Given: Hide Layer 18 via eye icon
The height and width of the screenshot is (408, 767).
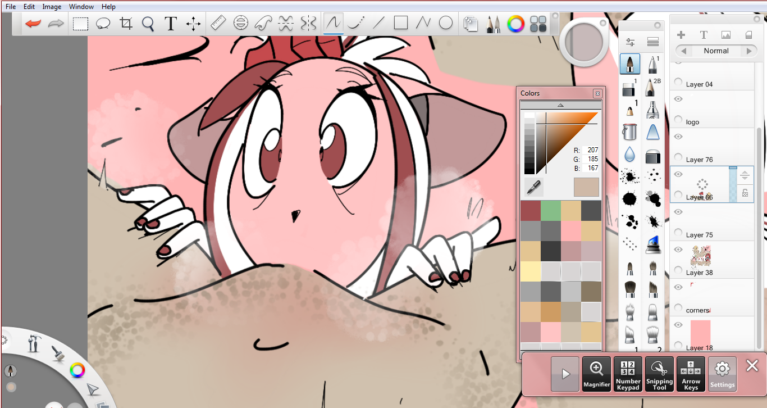Looking at the screenshot, I should [678, 325].
